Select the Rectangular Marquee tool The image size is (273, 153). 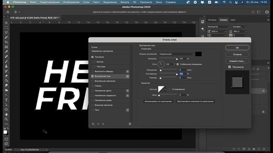pos(6,28)
